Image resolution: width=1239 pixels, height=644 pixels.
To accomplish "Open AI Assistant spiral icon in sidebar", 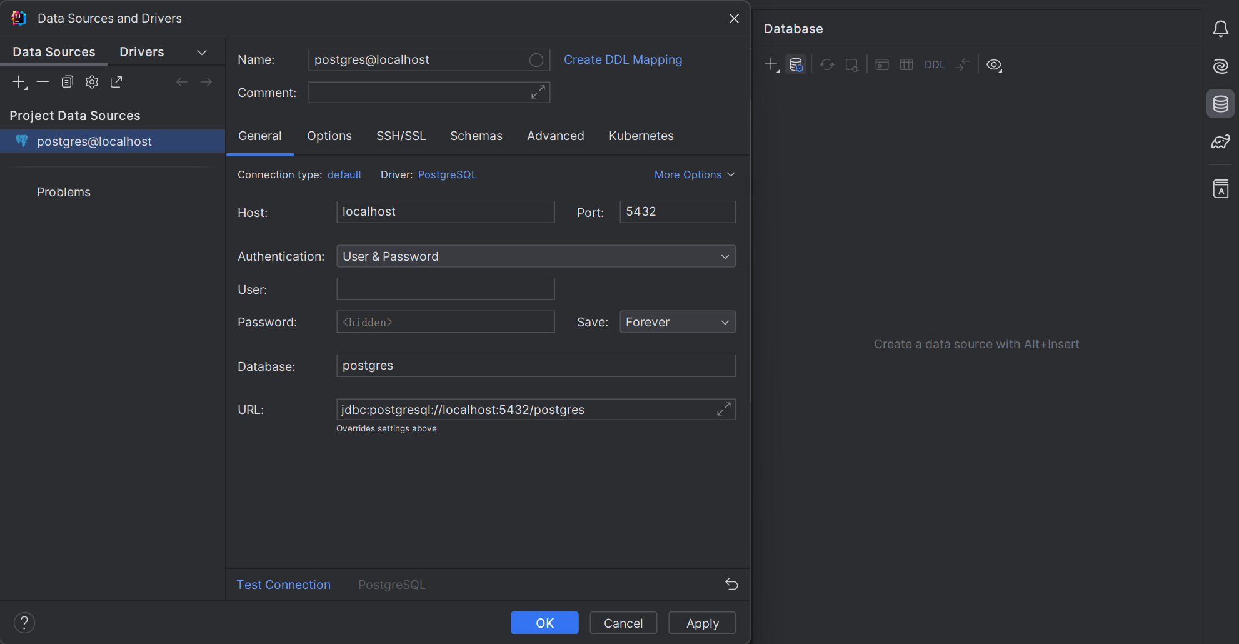I will [1221, 66].
